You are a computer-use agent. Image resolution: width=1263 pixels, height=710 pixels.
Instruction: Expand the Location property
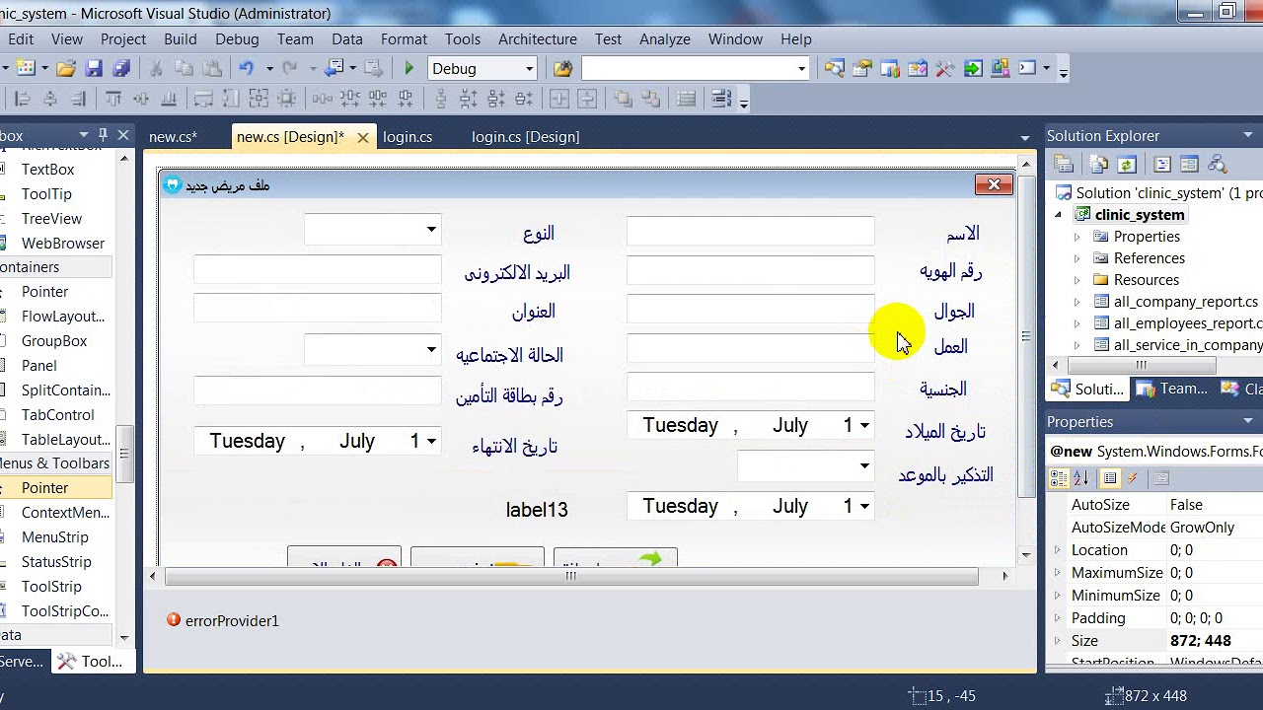coord(1057,550)
